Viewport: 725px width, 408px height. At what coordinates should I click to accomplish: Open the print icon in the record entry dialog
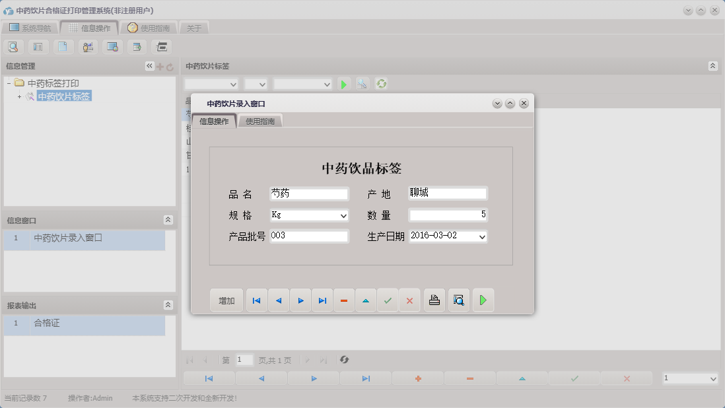tap(434, 300)
